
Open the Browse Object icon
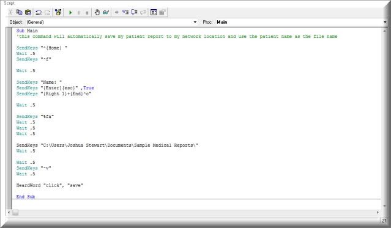[58, 12]
